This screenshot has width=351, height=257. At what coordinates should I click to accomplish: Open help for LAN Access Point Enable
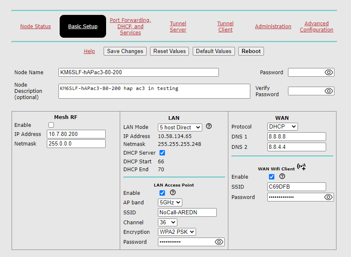click(x=172, y=192)
